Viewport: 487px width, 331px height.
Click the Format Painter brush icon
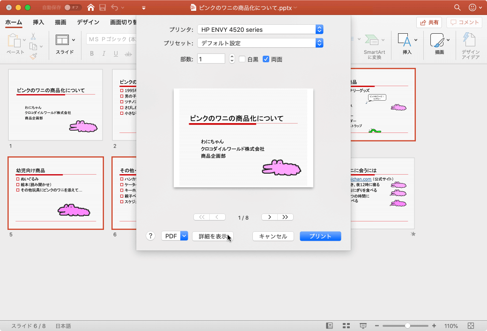[x=33, y=56]
